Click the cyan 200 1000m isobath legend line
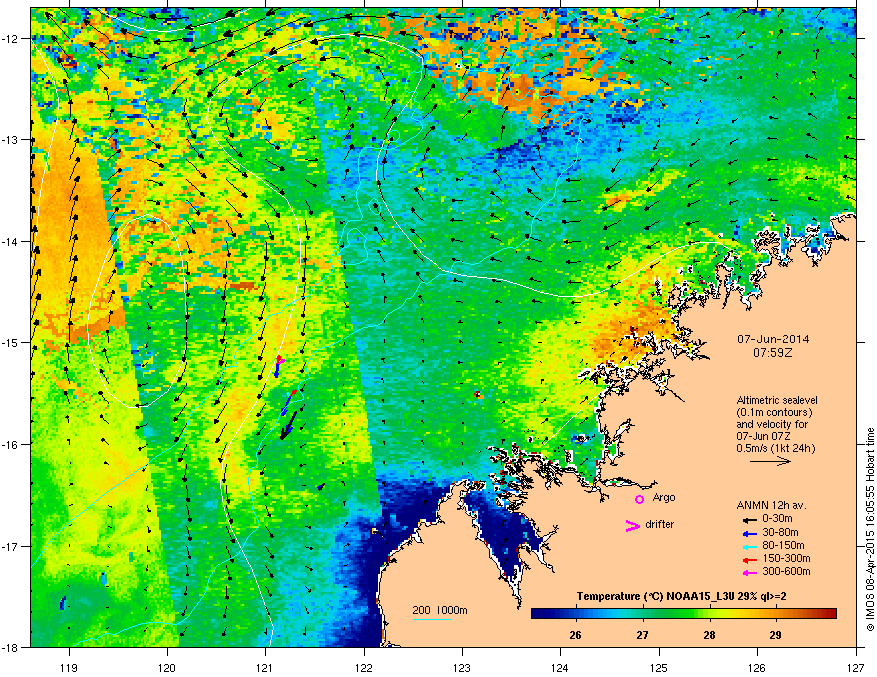This screenshot has height=677, width=877. [432, 619]
